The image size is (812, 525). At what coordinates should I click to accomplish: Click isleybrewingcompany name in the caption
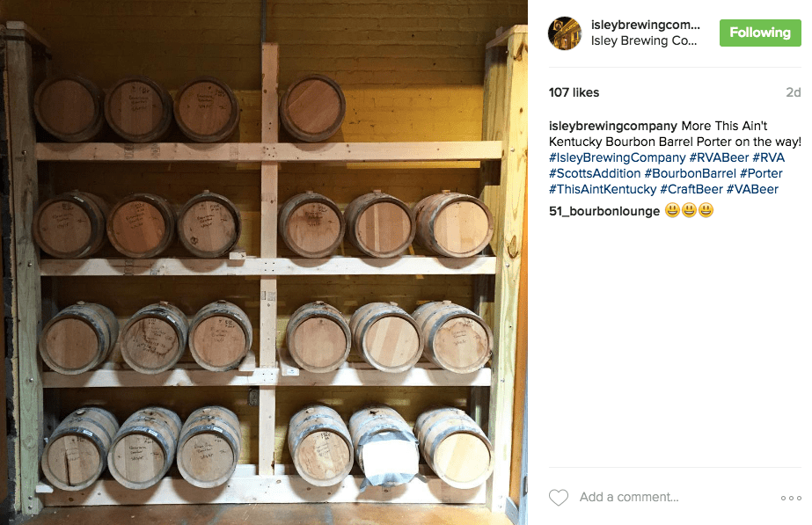pyautogui.click(x=613, y=127)
